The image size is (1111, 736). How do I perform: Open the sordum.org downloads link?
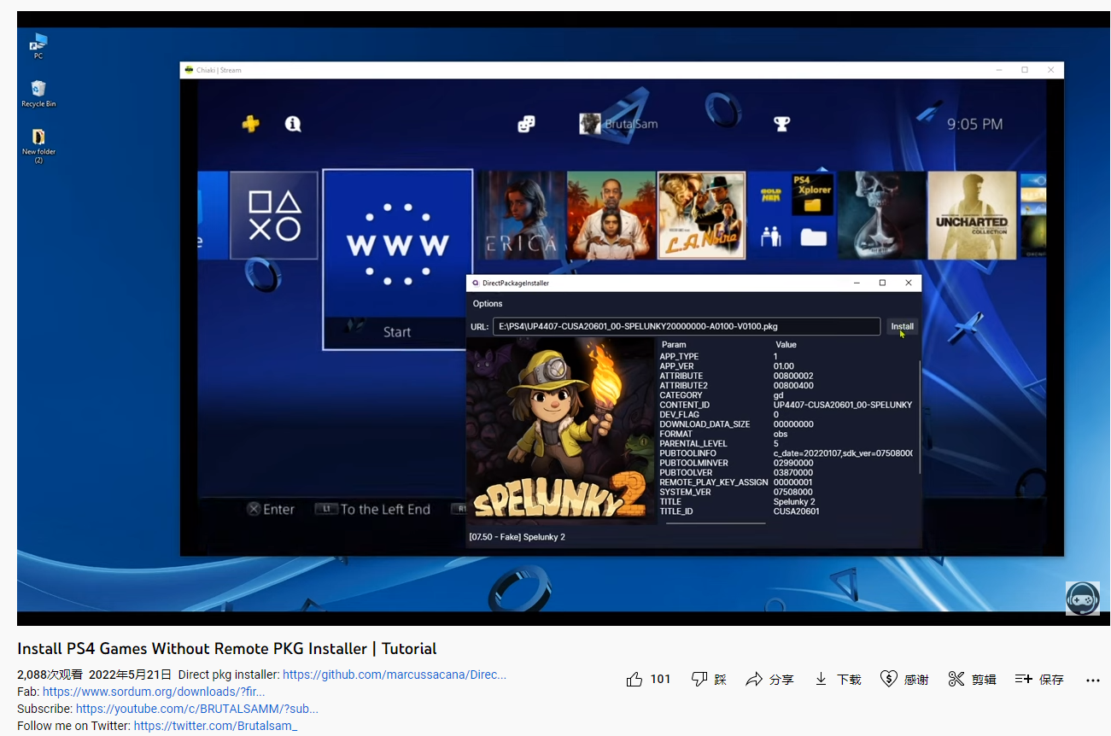pyautogui.click(x=154, y=692)
